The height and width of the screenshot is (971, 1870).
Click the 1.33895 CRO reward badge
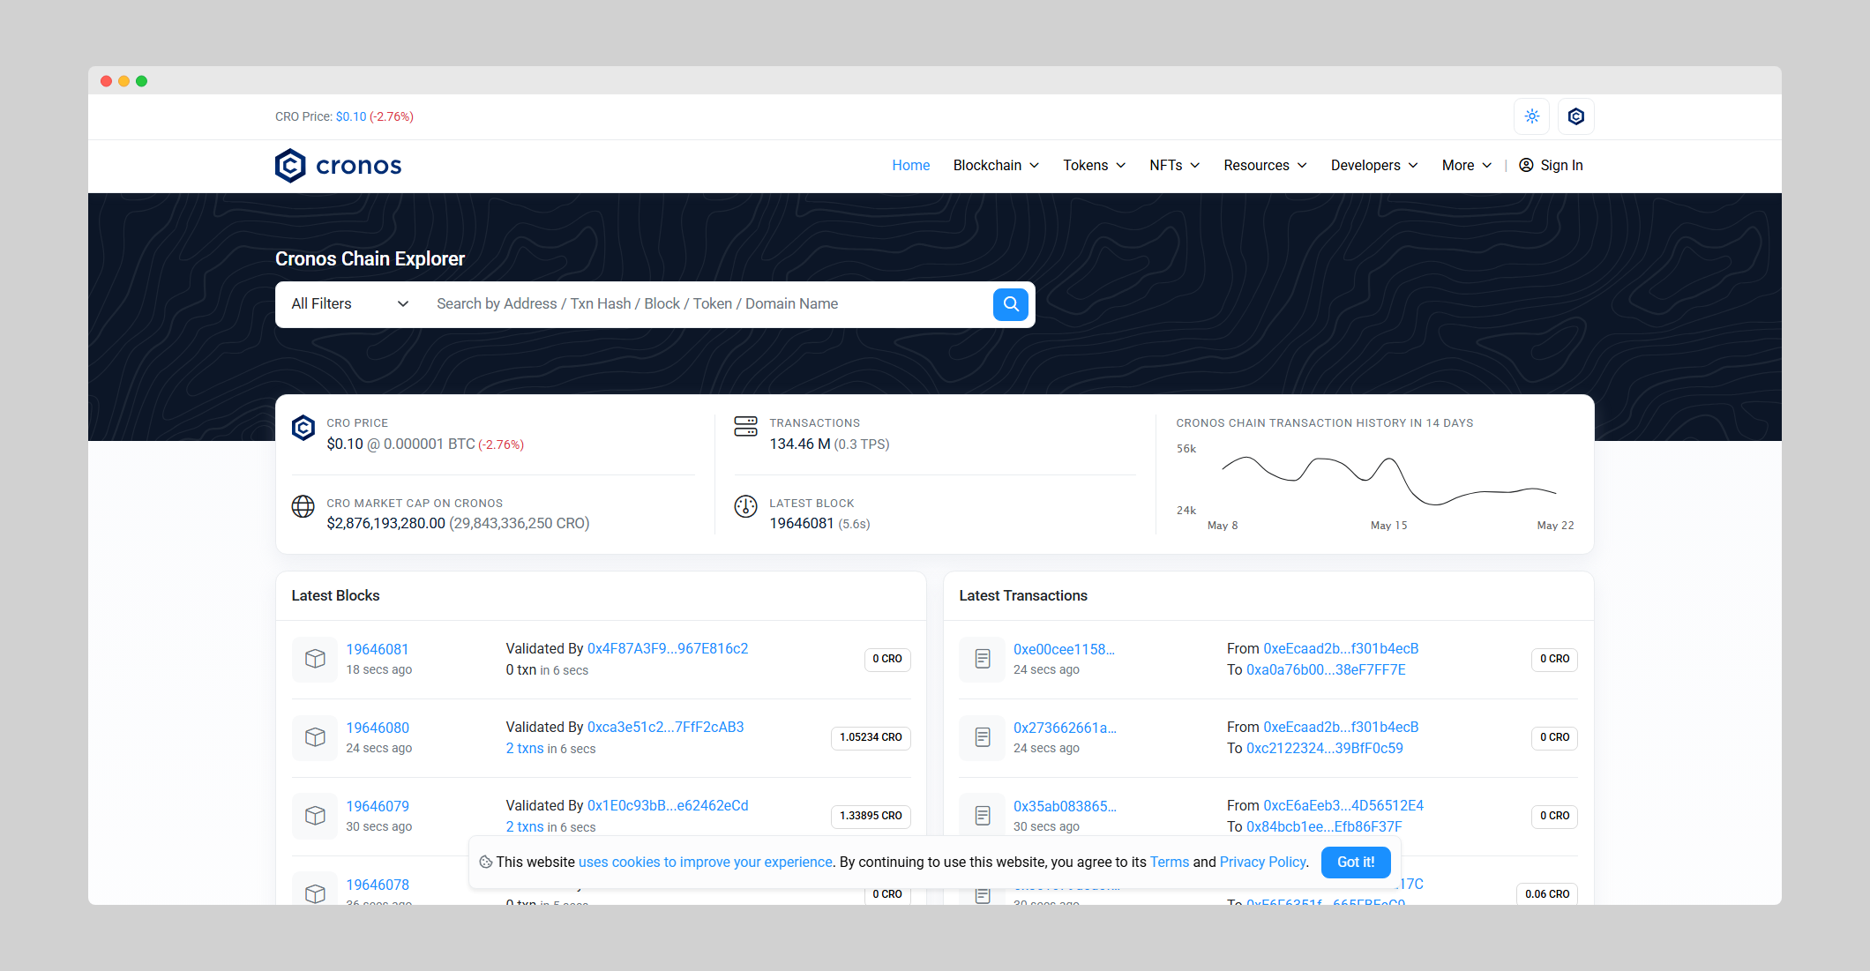(x=871, y=817)
